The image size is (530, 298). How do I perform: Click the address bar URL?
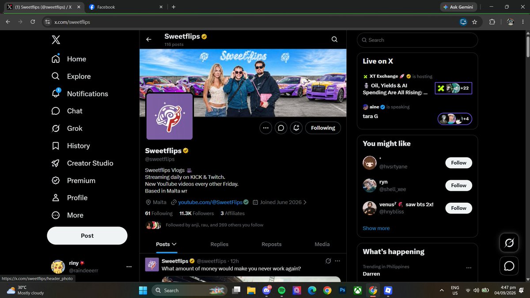(x=72, y=22)
